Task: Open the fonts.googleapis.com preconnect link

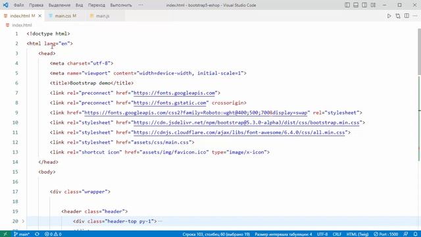Action: tap(174, 93)
